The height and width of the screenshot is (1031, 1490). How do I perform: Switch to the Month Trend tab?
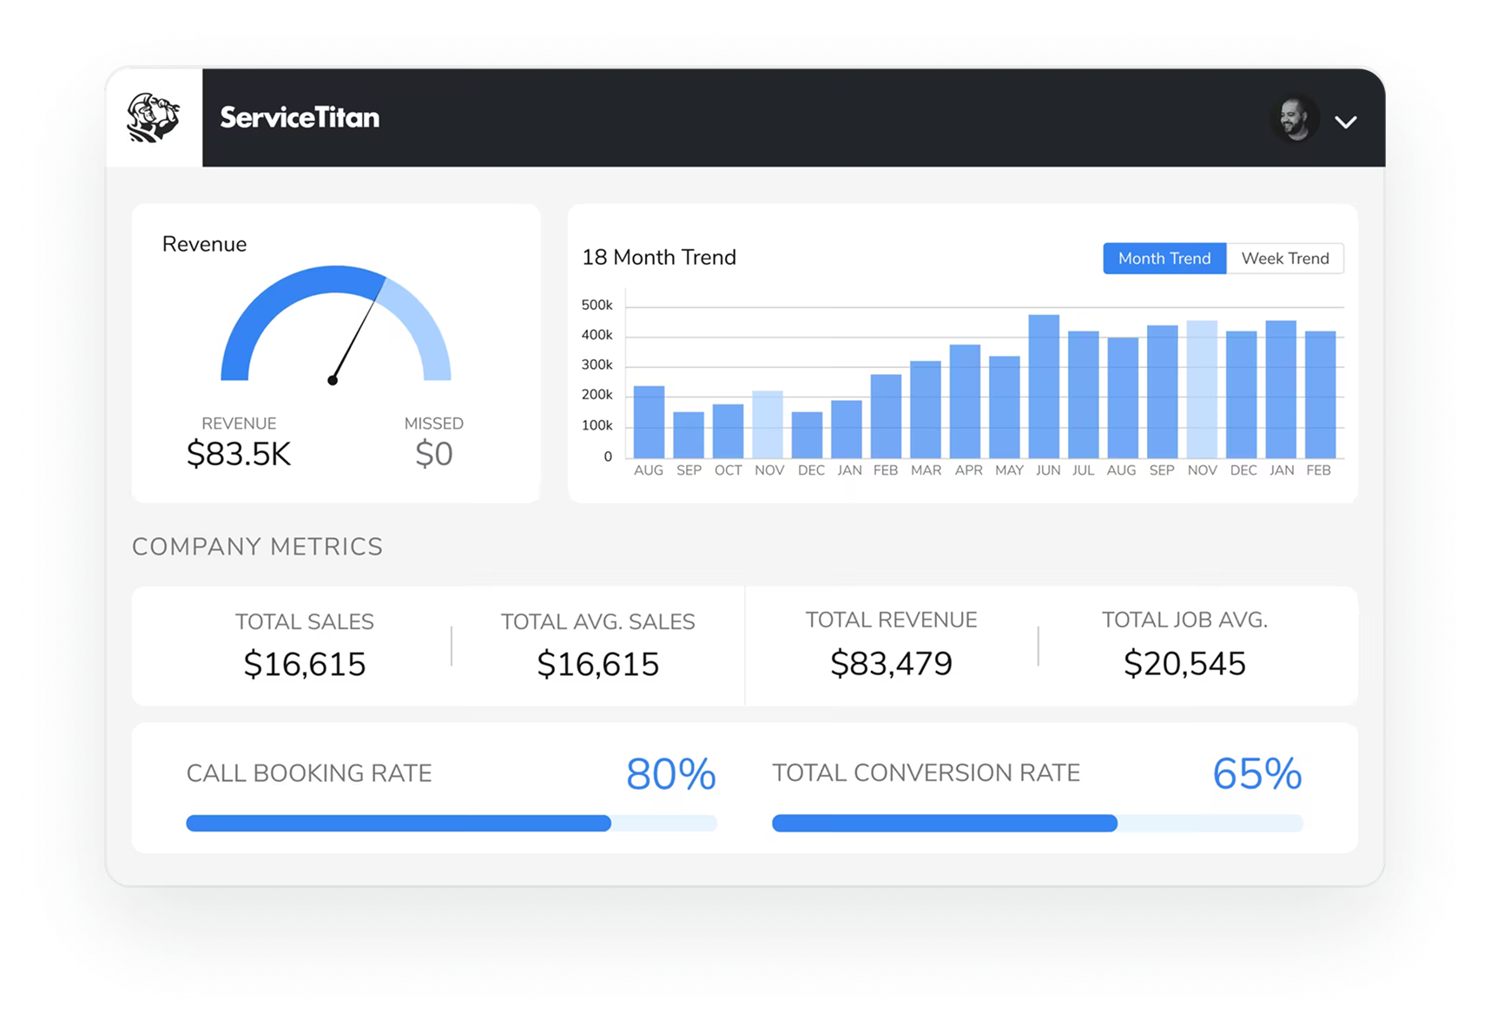(1164, 259)
